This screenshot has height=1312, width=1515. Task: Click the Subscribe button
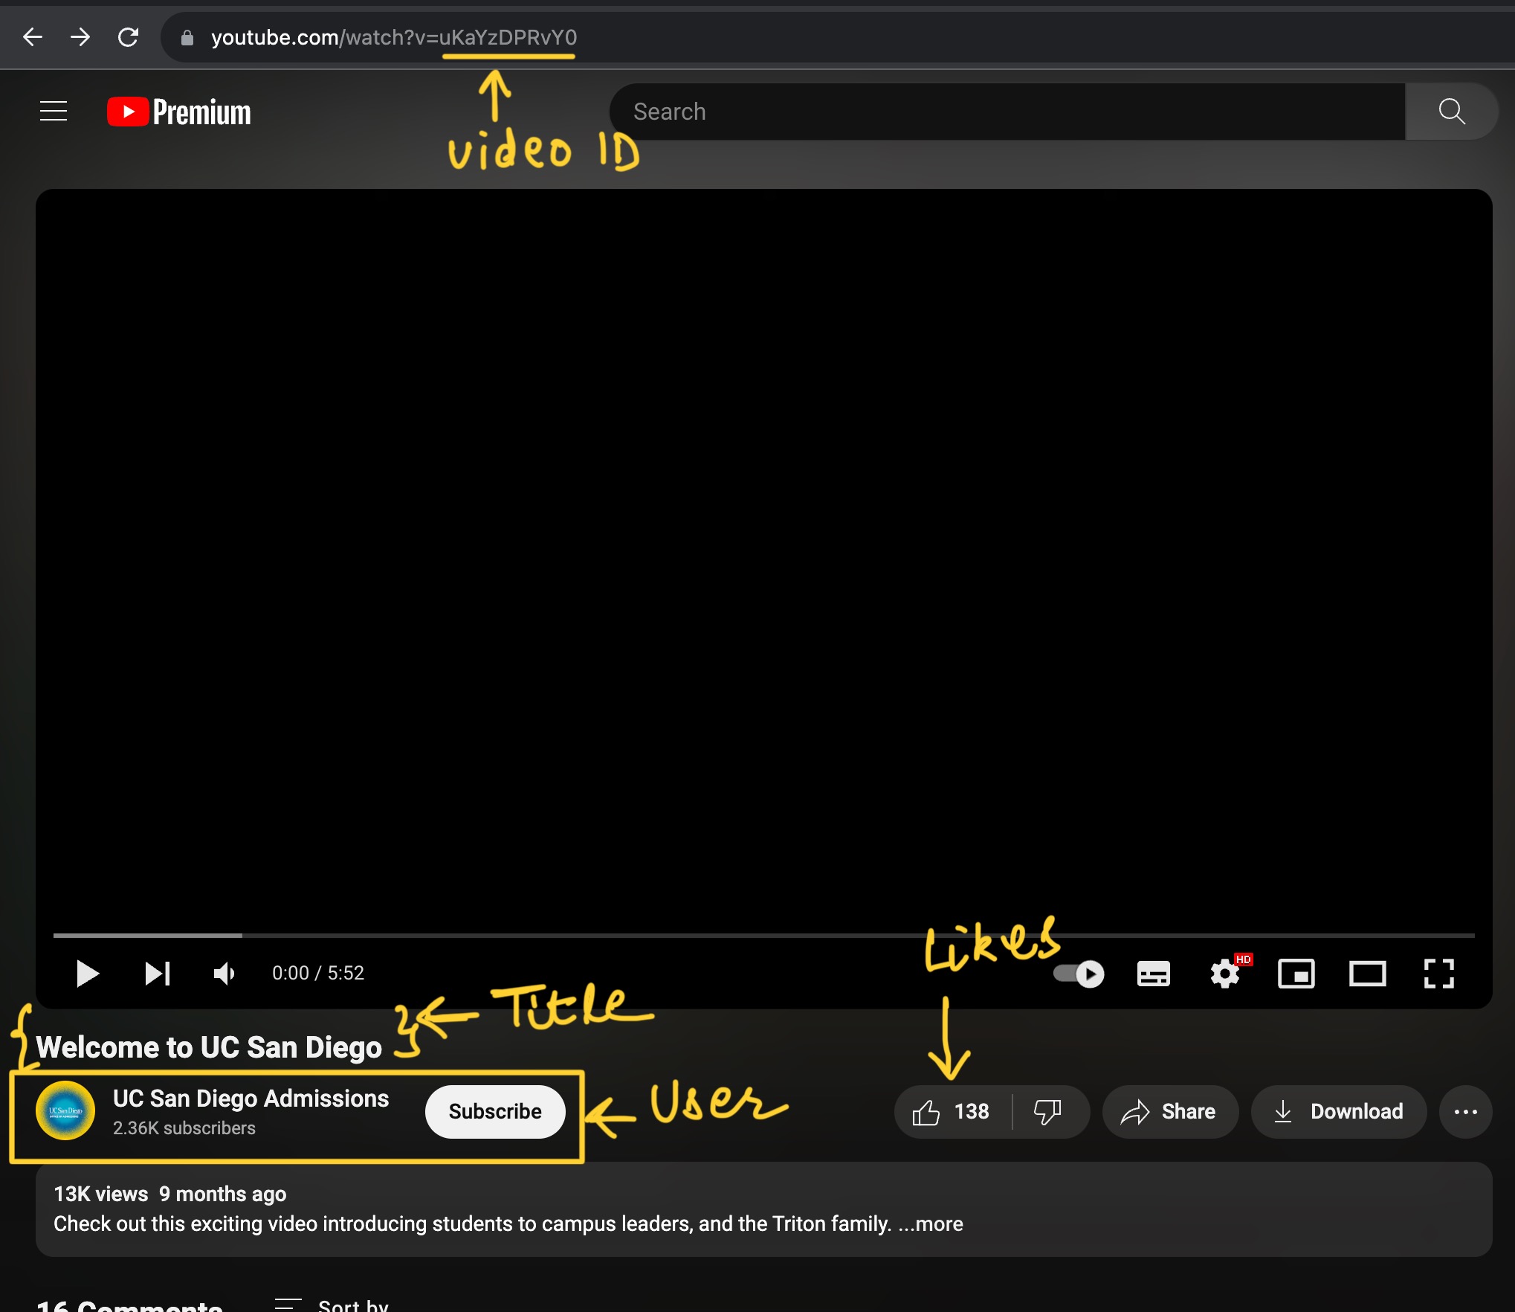click(x=495, y=1111)
